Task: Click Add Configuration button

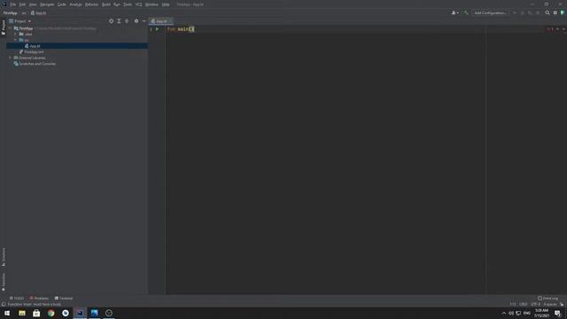Action: pyautogui.click(x=490, y=13)
